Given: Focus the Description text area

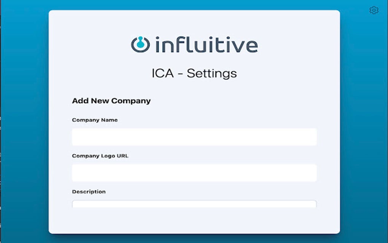Looking at the screenshot, I should click(x=194, y=204).
